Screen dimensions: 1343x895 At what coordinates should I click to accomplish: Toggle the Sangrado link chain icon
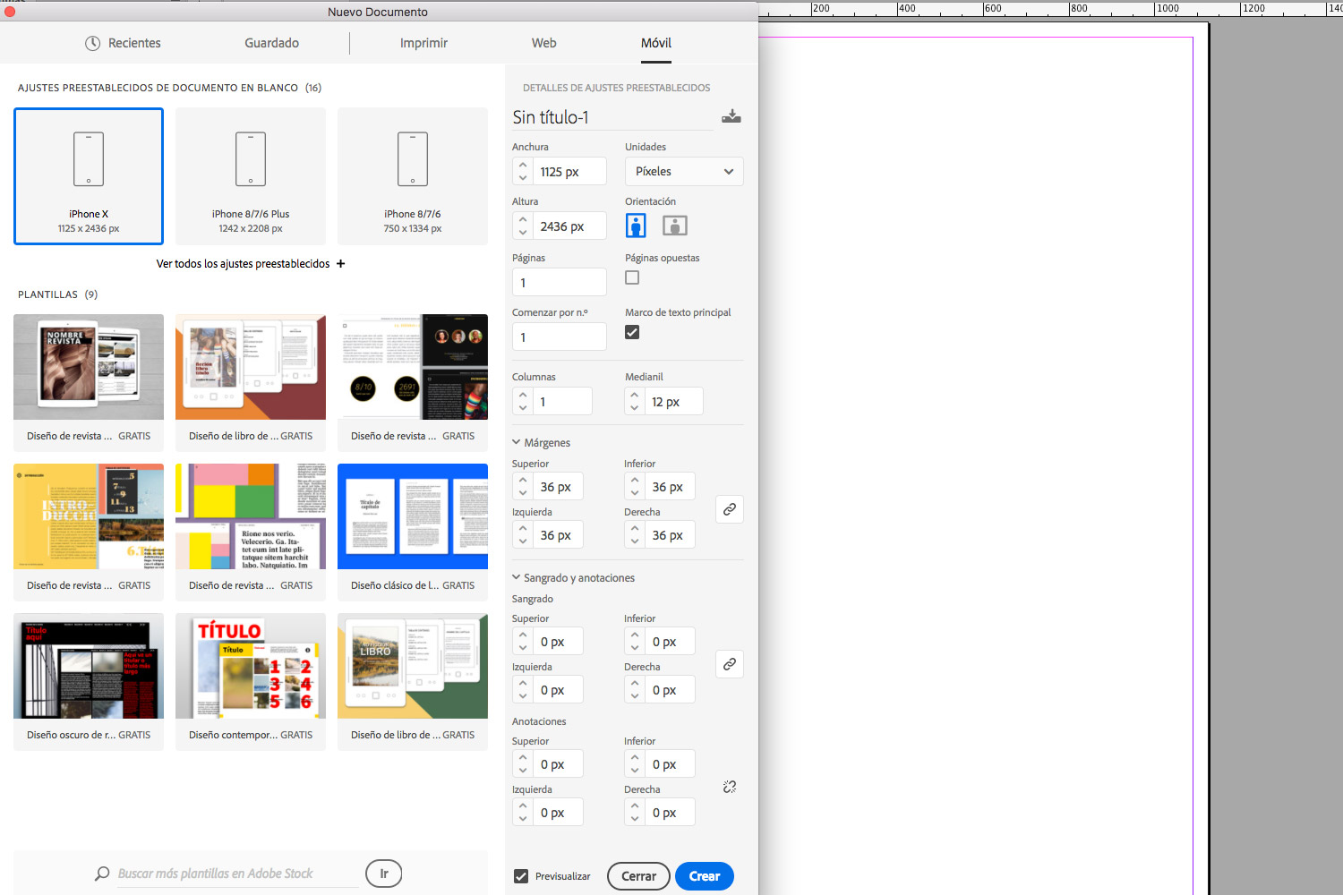coord(730,664)
